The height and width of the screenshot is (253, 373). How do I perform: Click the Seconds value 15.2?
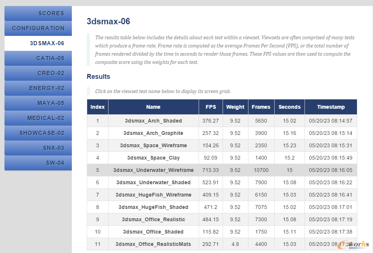290,158
